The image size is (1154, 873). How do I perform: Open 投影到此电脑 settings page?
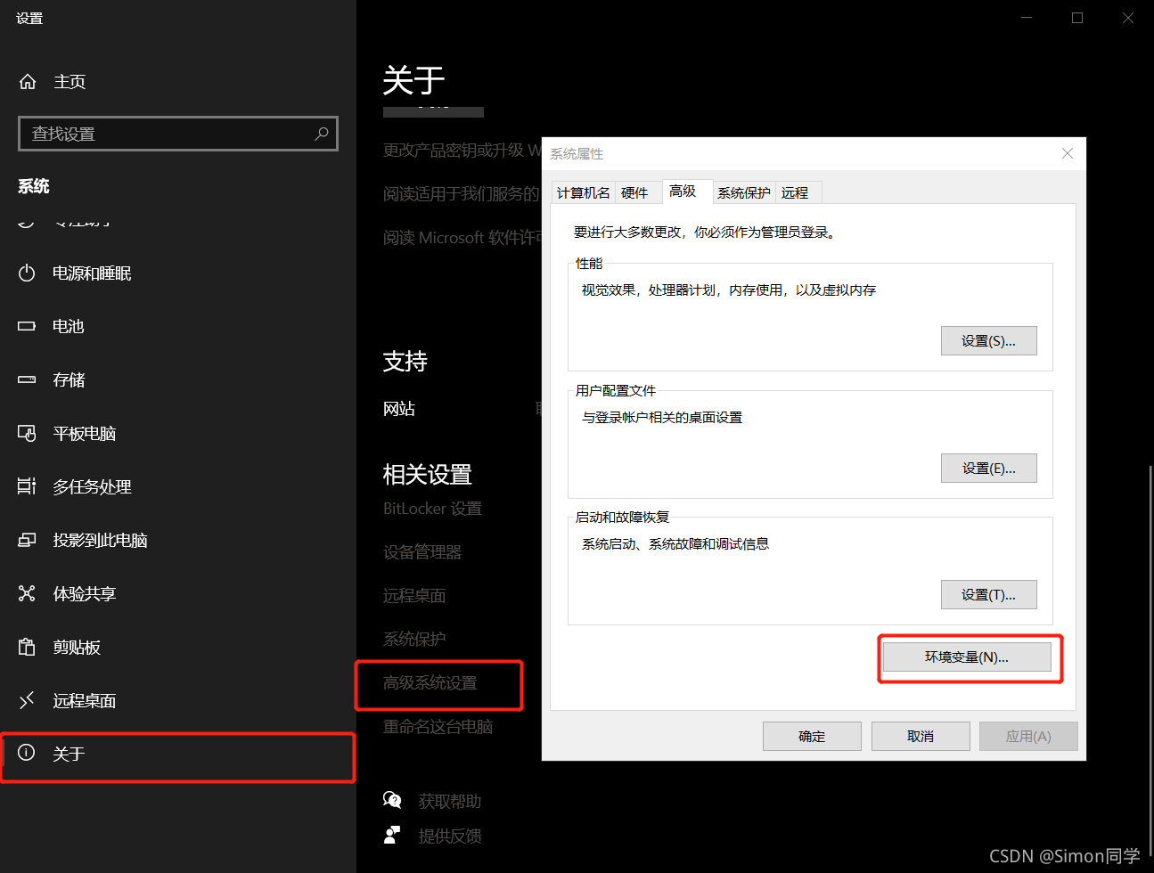click(x=178, y=541)
